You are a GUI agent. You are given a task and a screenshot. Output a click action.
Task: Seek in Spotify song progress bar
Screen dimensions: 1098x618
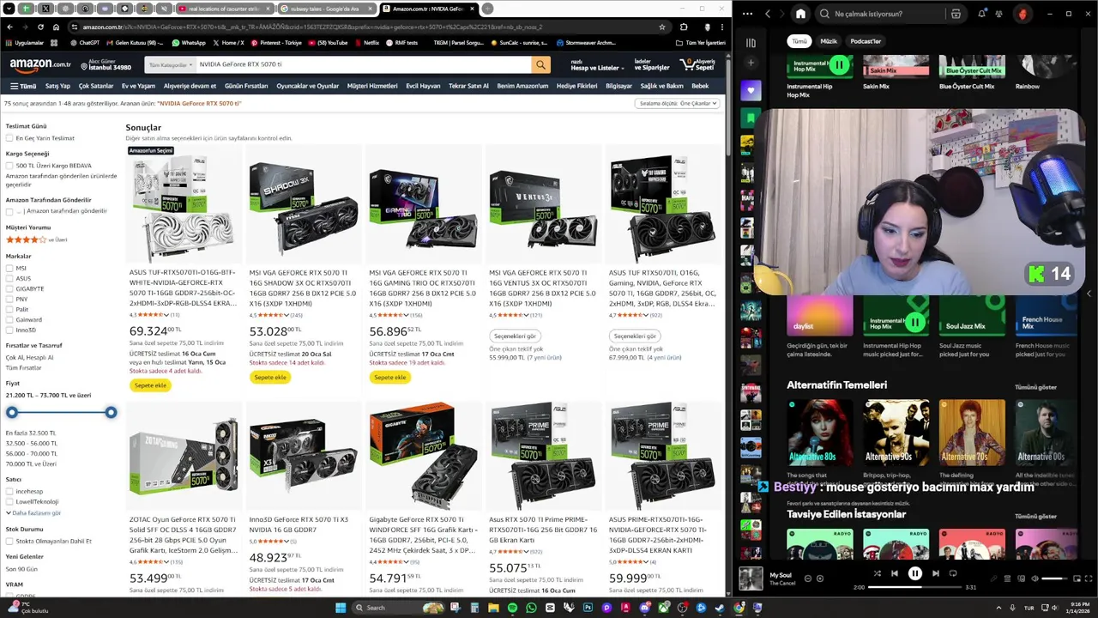(x=914, y=587)
